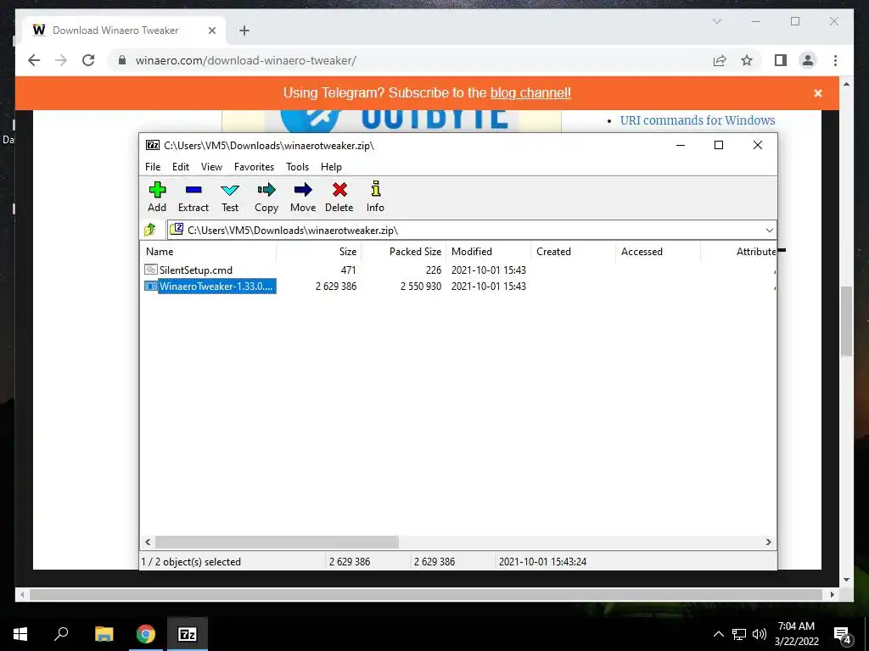Open the File menu in 7-Zip
869x651 pixels.
153,167
